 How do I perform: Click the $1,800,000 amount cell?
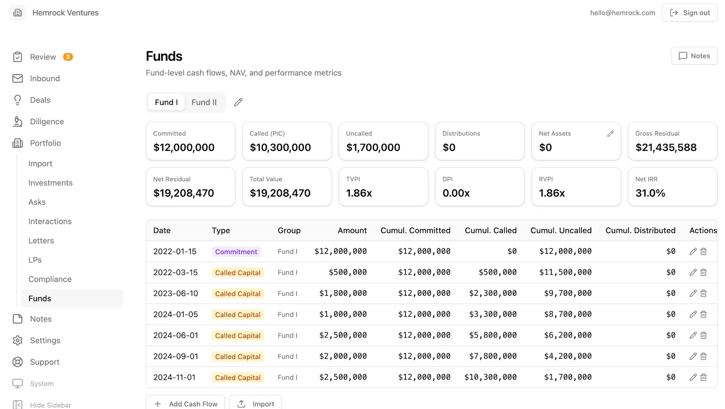tap(343, 294)
